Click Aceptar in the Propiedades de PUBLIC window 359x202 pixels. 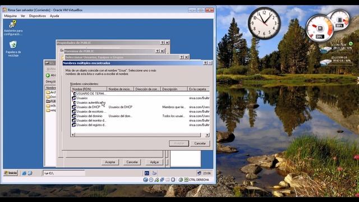point(110,162)
